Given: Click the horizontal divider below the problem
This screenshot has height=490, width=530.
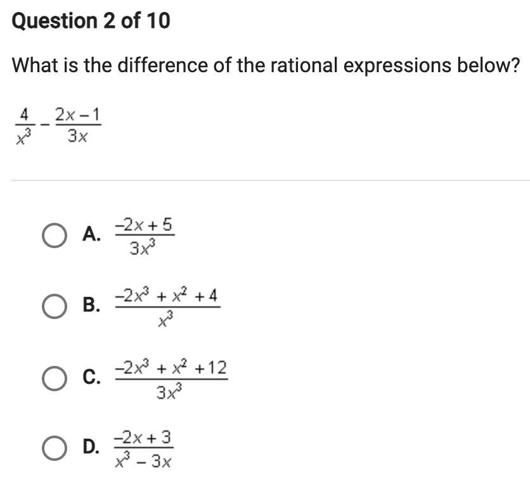Looking at the screenshot, I should click(x=271, y=180).
